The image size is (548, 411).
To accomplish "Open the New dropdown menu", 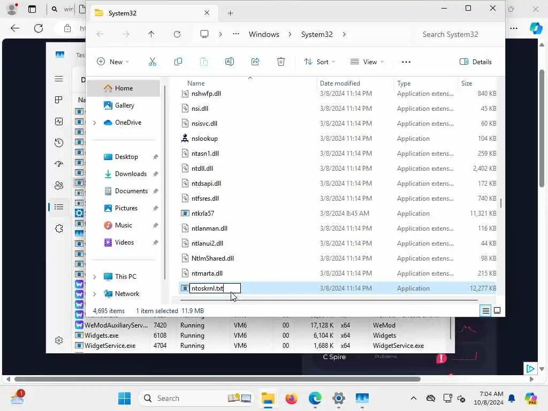I will 112,62.
